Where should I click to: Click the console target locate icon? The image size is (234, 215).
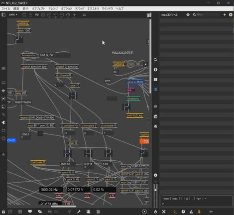click(x=188, y=14)
